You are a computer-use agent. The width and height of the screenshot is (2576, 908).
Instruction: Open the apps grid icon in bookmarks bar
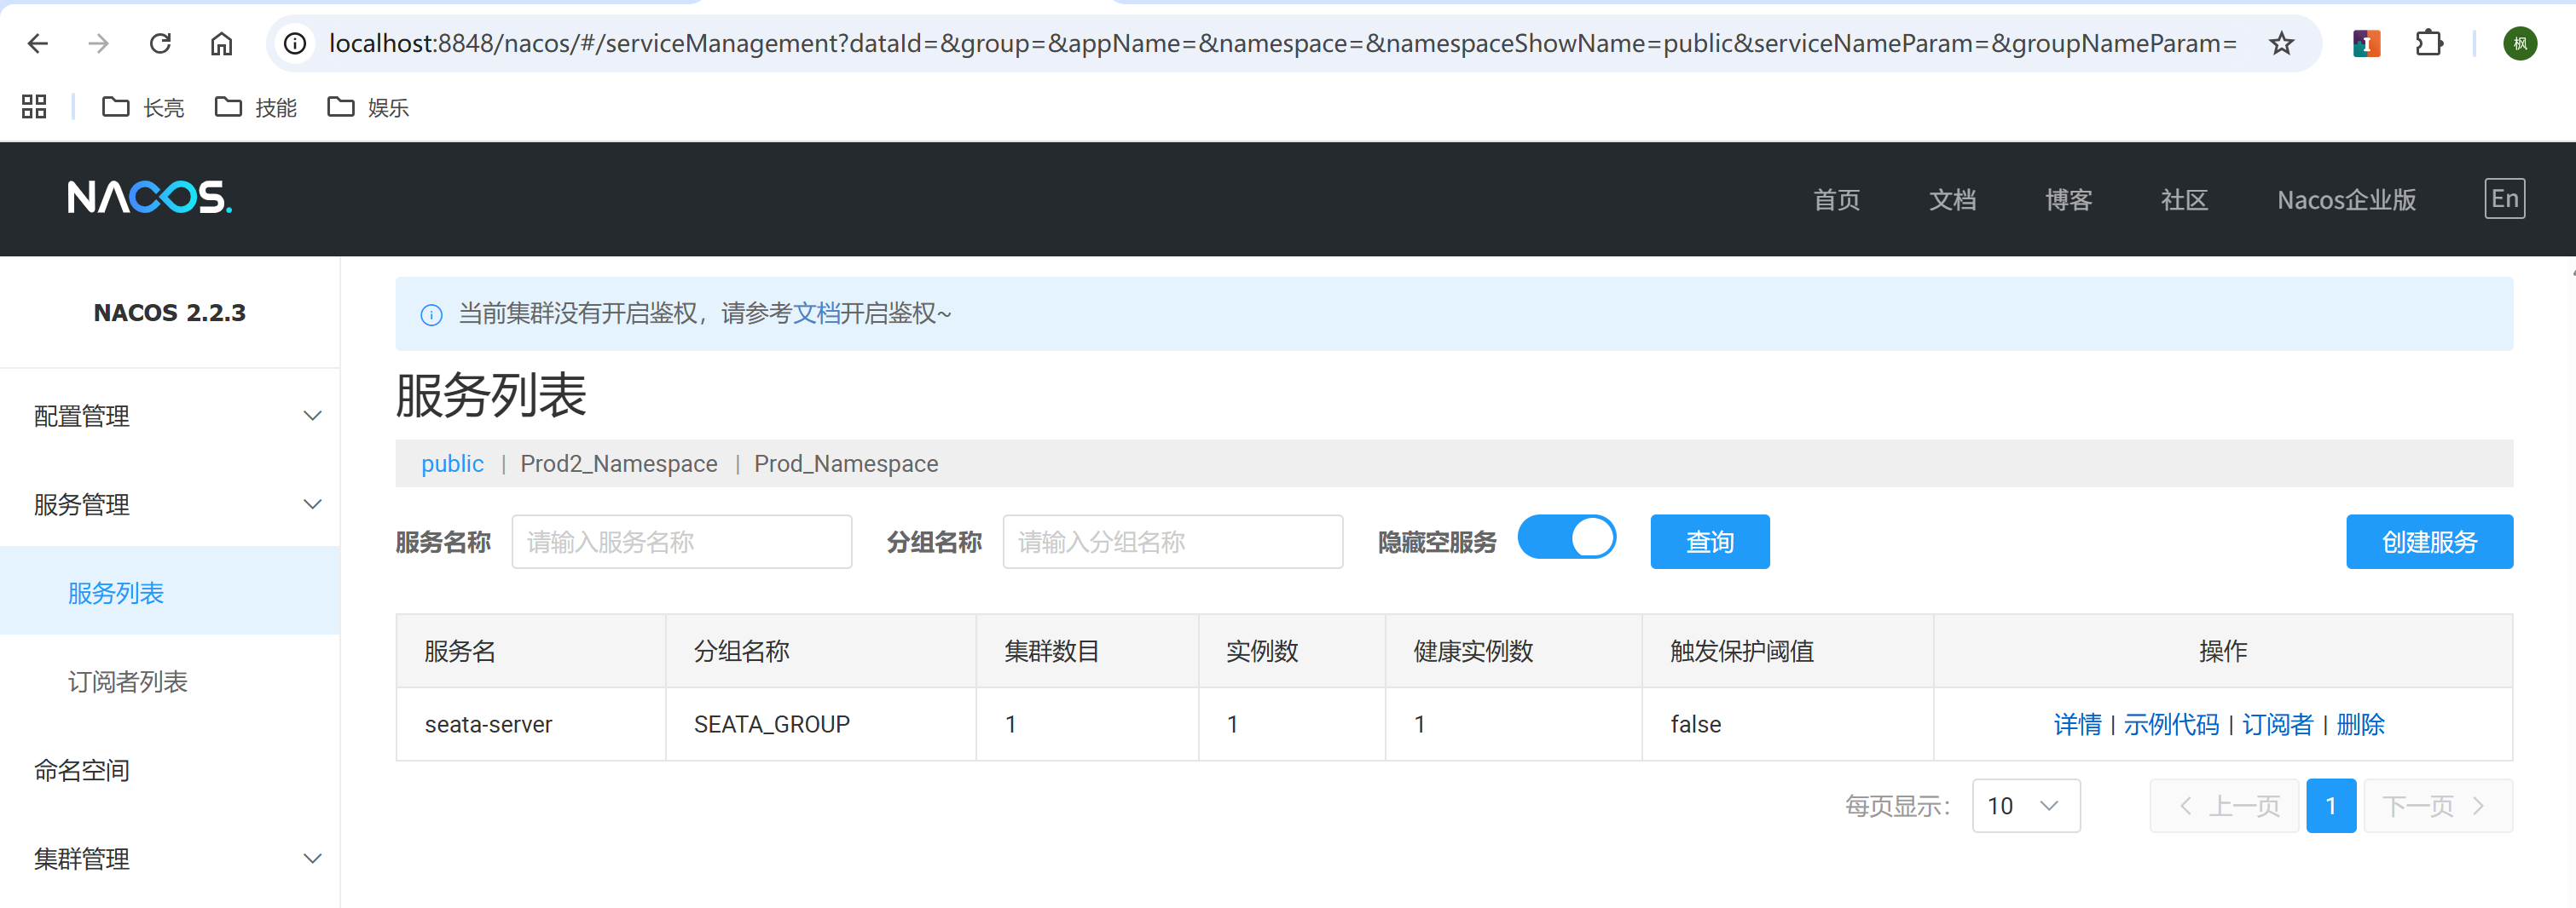point(34,106)
